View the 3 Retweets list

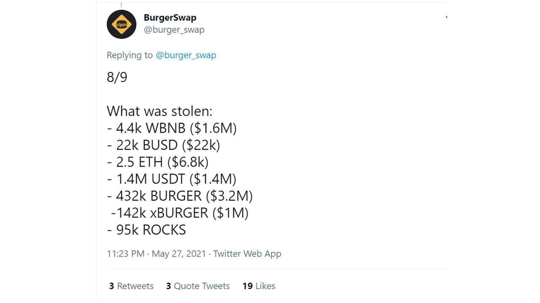point(132,286)
